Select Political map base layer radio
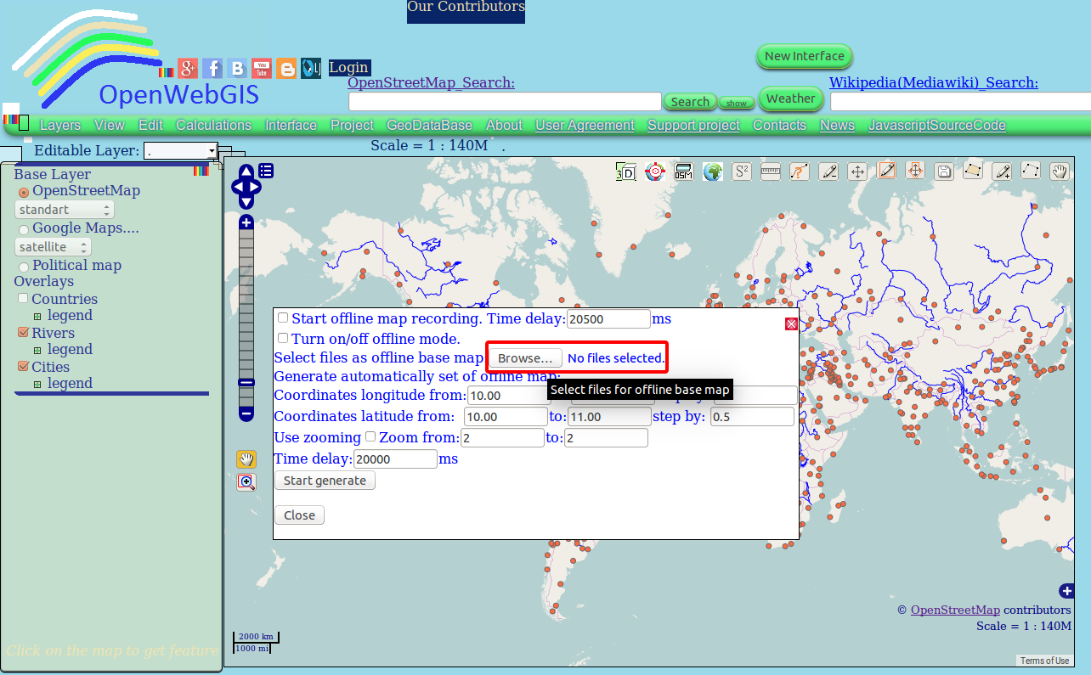The height and width of the screenshot is (675, 1091). coord(24,267)
